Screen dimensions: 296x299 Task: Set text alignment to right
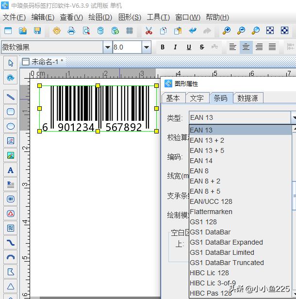point(259,47)
